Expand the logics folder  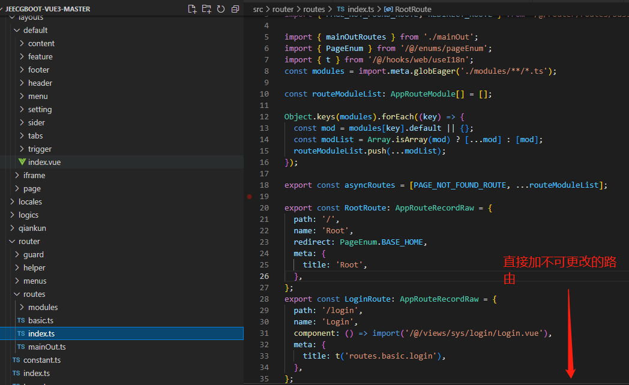click(x=12, y=215)
